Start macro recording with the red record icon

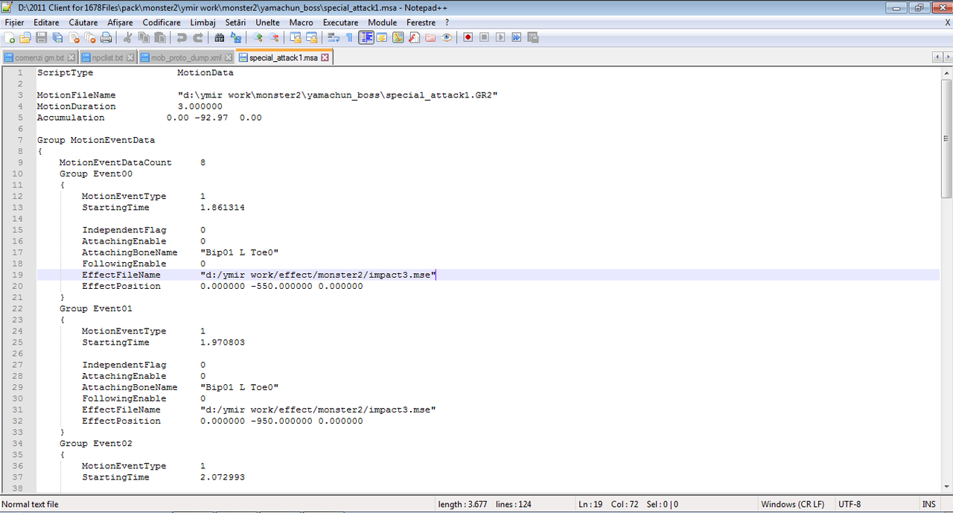(x=468, y=37)
